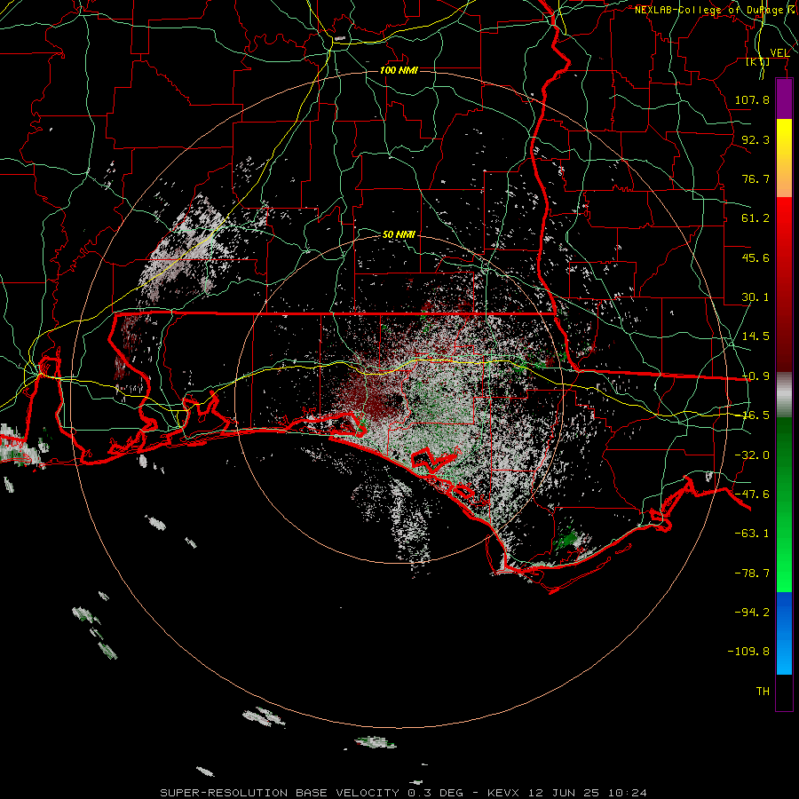
Task: Pick the blue segment of the velocity color bar
Action: point(784,633)
